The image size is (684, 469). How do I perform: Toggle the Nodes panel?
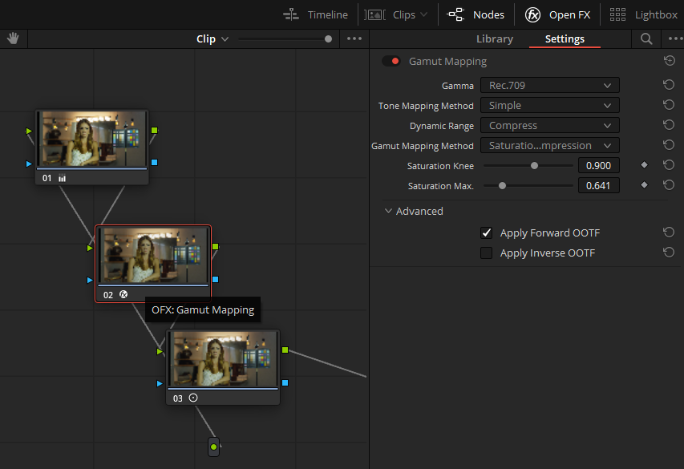pos(476,15)
